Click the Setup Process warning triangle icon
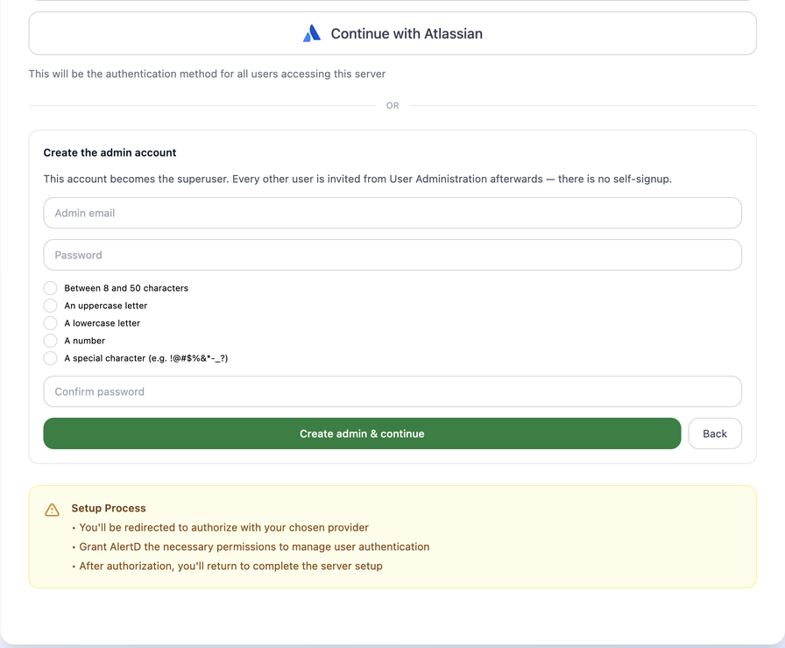The width and height of the screenshot is (785, 648). pos(52,510)
